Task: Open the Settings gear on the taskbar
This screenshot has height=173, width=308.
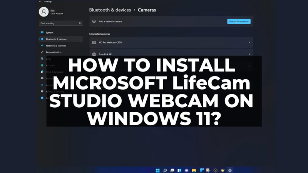Action: tap(230, 170)
